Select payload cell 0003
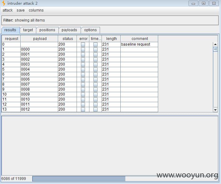This screenshot has height=184, width=221. tap(39, 64)
